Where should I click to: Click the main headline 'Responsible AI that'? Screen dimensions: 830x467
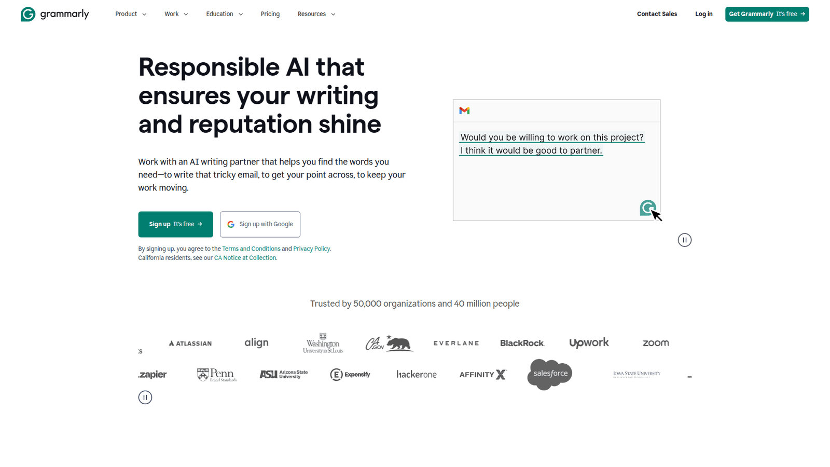pos(252,67)
